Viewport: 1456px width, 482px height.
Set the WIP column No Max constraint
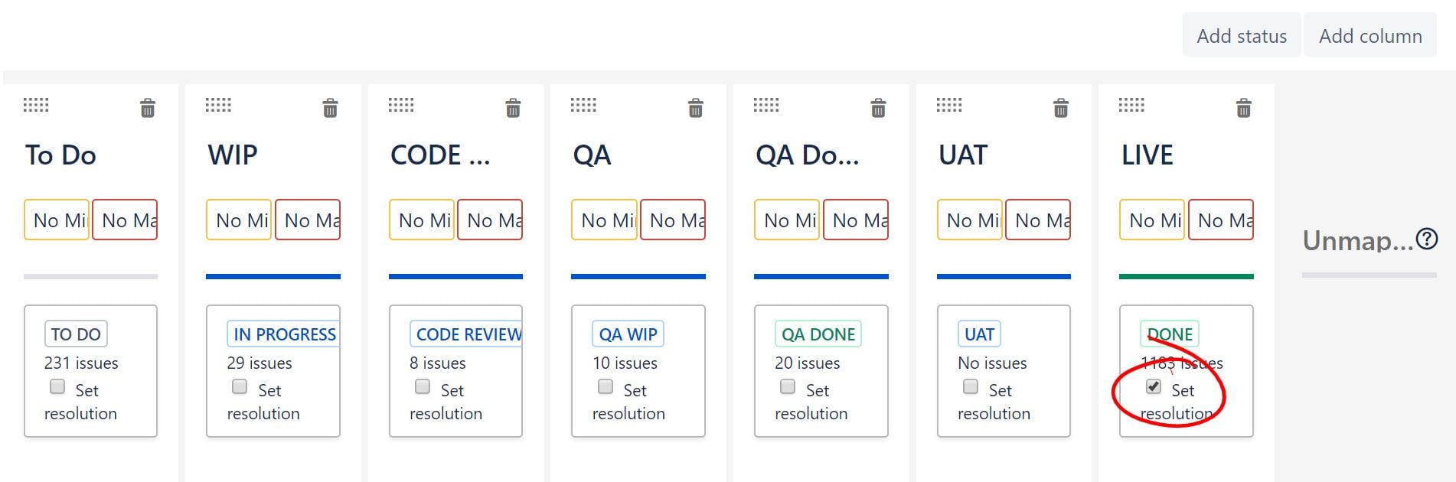tap(308, 220)
